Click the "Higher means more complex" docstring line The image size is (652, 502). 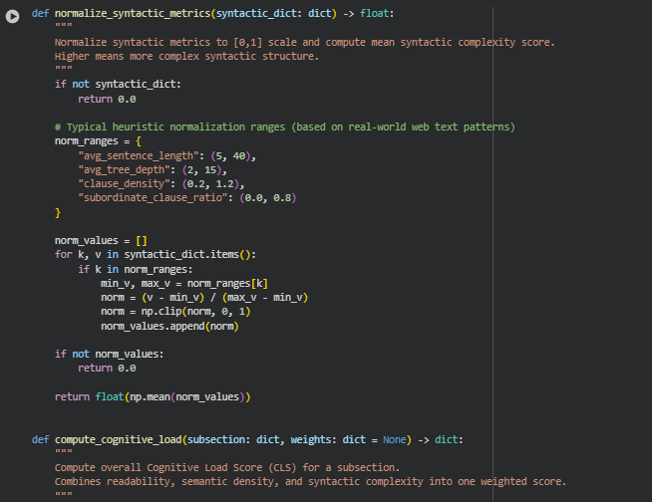pos(187,56)
